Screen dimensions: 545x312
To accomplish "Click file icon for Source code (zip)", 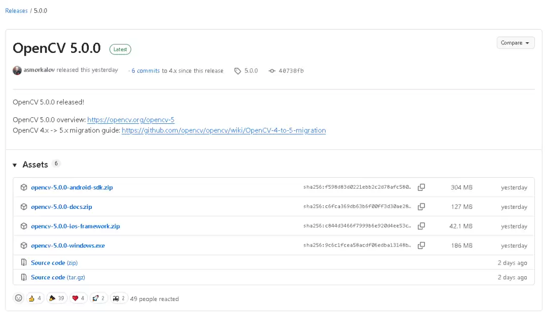I will [24, 262].
